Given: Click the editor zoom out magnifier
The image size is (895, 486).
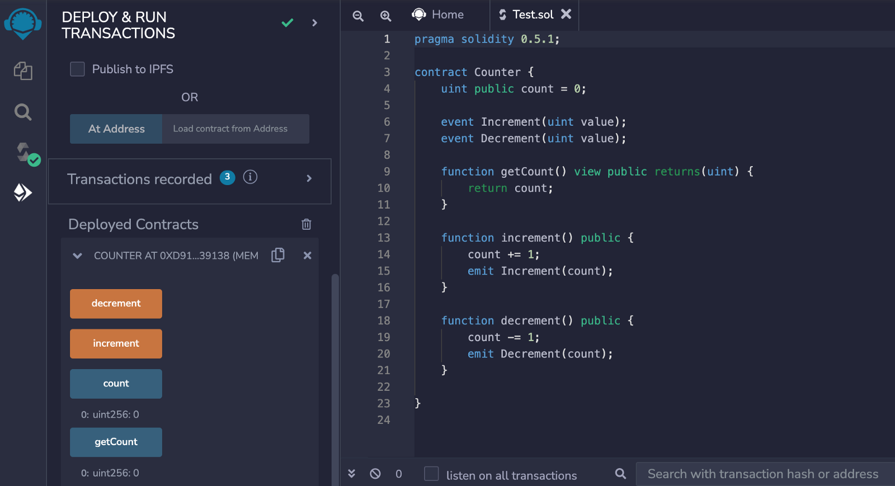Looking at the screenshot, I should tap(358, 16).
